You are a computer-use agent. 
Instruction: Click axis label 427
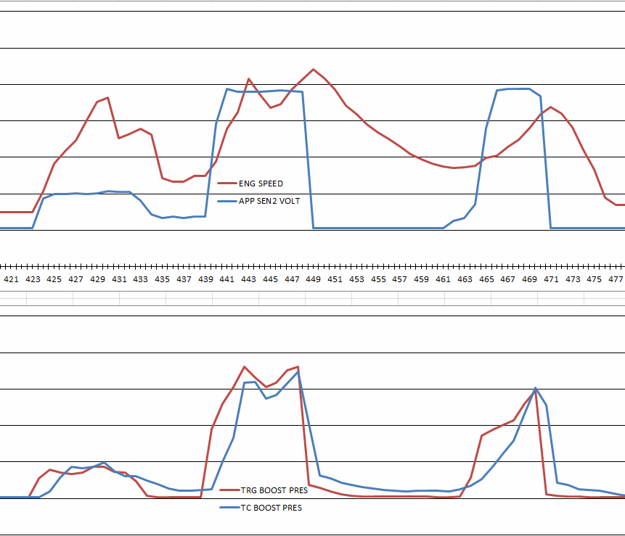(x=75, y=279)
